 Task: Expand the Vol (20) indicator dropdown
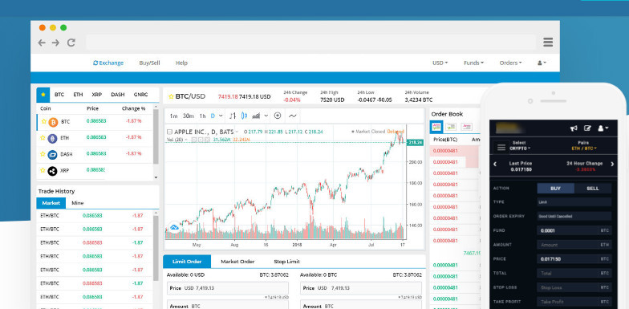coord(186,140)
